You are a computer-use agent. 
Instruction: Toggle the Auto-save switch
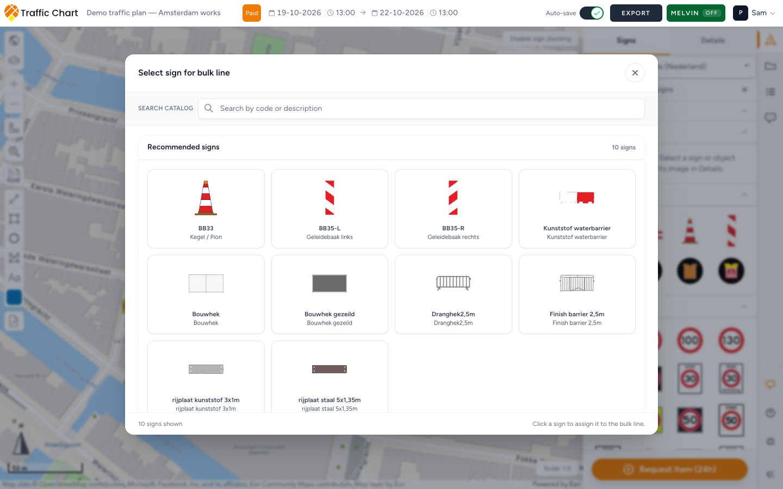coord(592,13)
